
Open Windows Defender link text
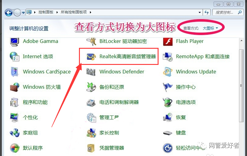122,72
